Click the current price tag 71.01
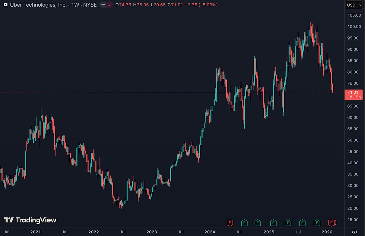 click(353, 93)
